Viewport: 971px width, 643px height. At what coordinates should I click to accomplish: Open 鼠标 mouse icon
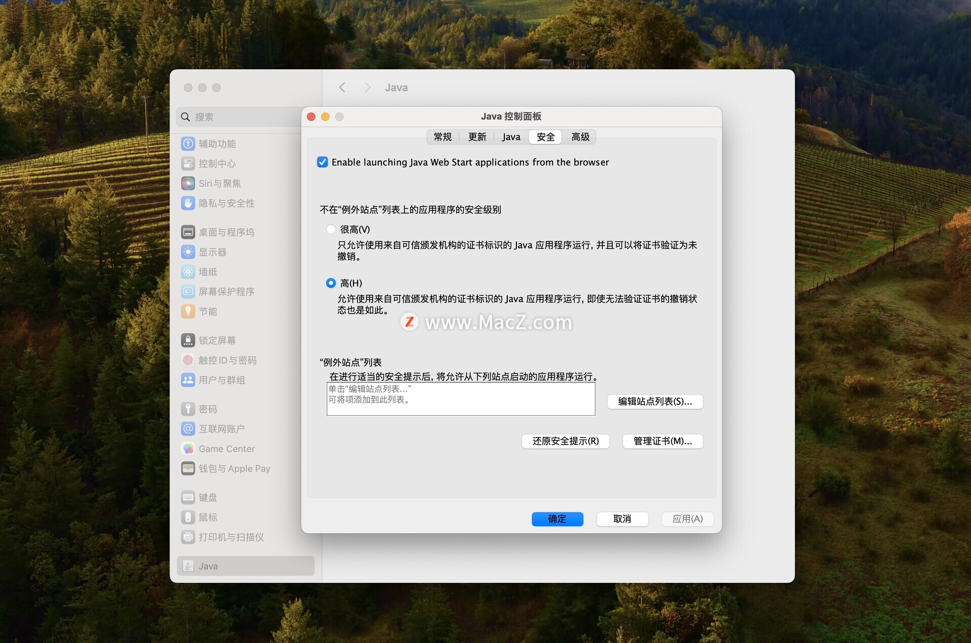point(188,517)
